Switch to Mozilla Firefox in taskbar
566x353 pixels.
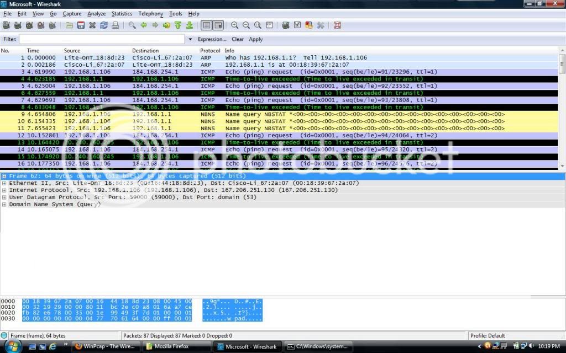(175, 346)
